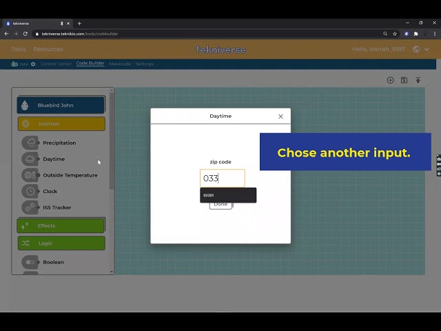
Task: Collapse the Internet category
Action: click(61, 124)
